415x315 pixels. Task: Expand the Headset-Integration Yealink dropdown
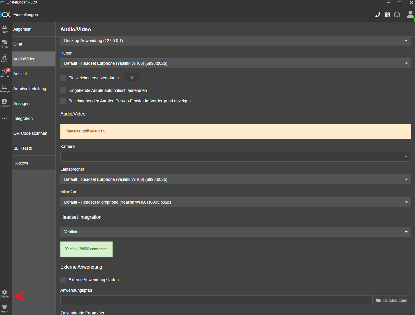pyautogui.click(x=235, y=232)
